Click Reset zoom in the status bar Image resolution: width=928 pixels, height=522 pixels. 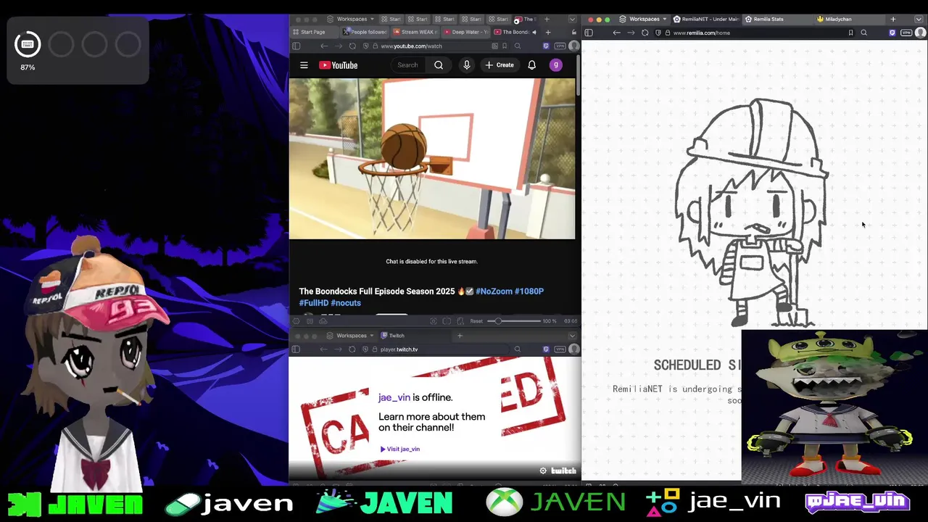[476, 321]
